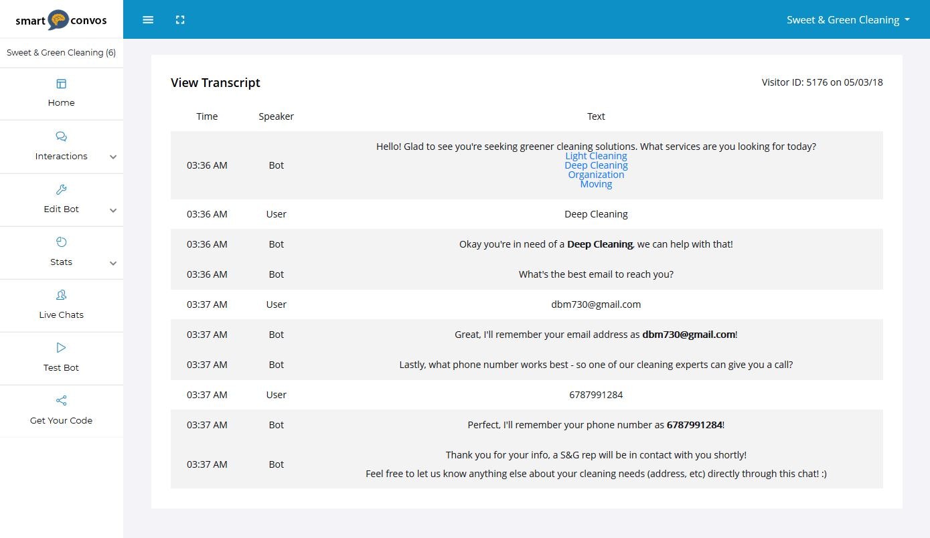Open the Get Your Code page

[x=61, y=420]
